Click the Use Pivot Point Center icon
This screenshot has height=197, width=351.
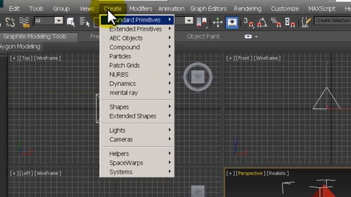click(202, 22)
